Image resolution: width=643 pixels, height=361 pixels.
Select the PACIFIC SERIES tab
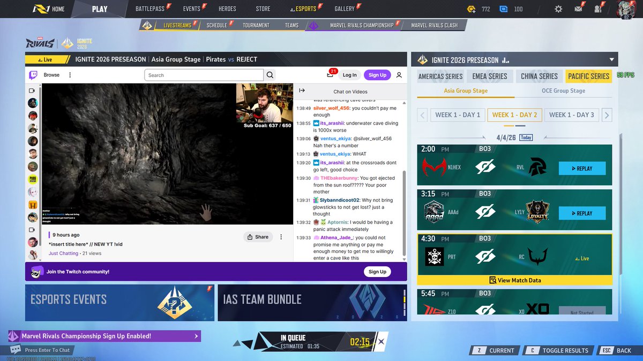tap(589, 76)
